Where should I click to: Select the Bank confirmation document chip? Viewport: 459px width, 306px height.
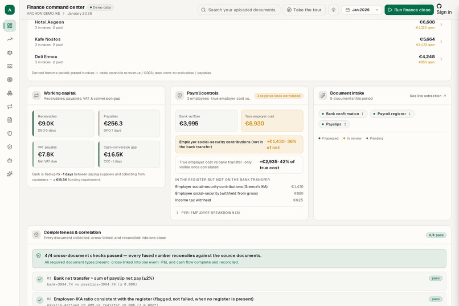343,114
